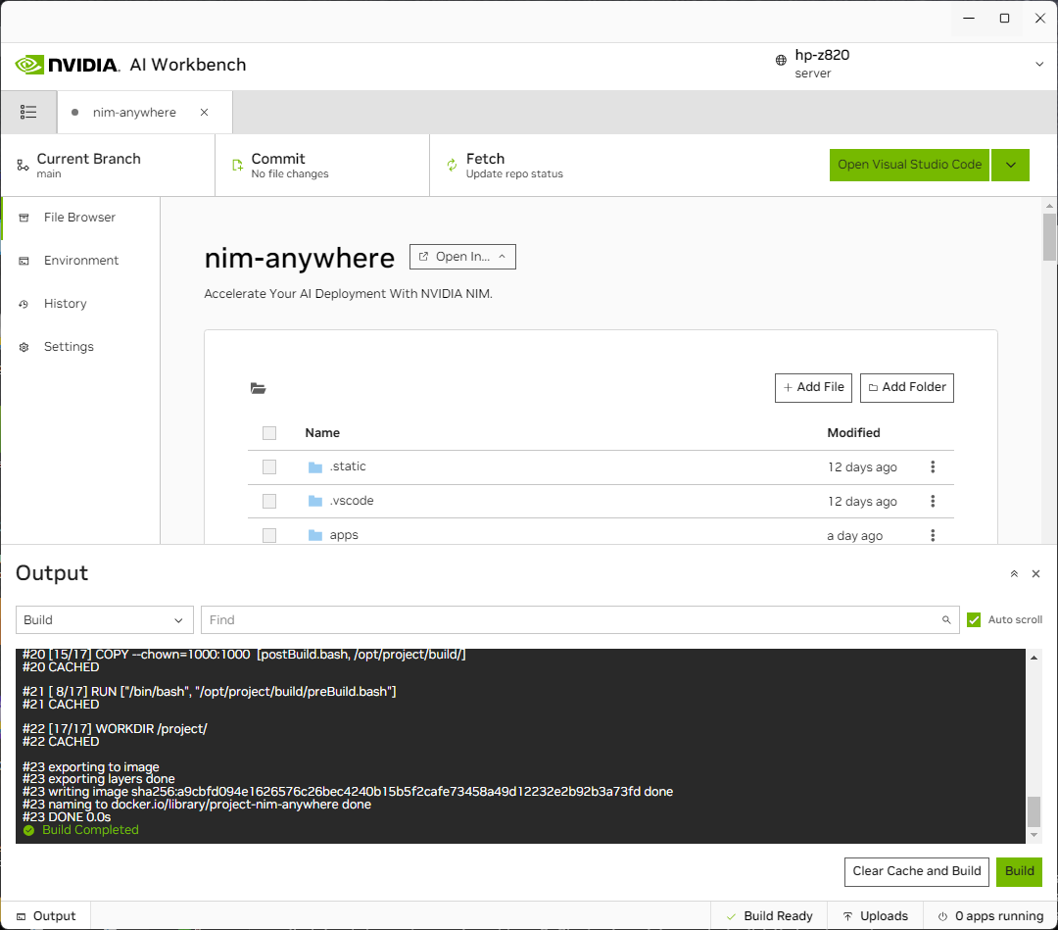Open more options for .static row
Screen dimensions: 1058x930
(x=933, y=467)
